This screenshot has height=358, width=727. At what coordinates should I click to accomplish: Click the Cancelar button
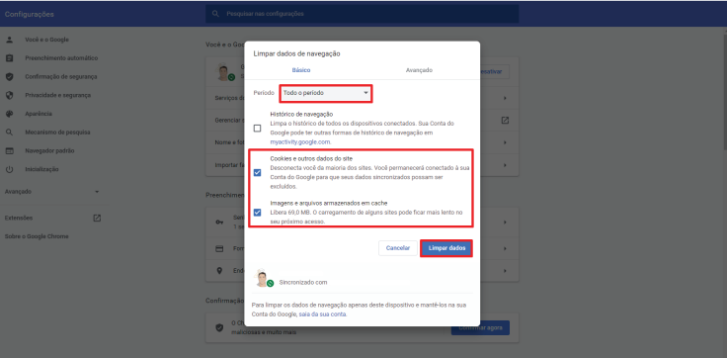(x=398, y=248)
